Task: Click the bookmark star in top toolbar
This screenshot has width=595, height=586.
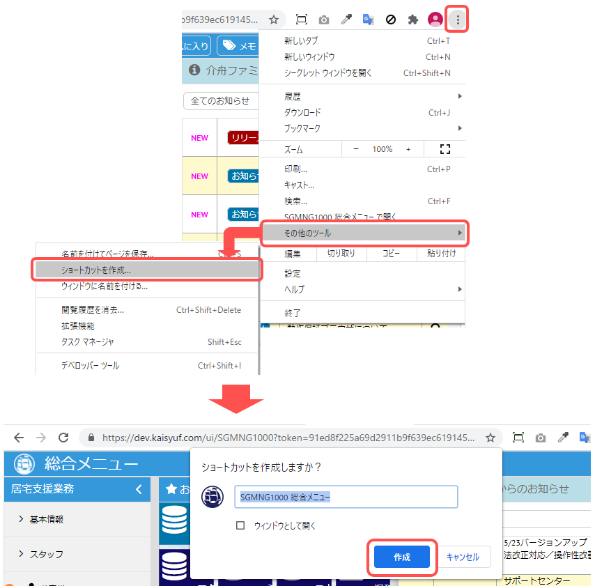Action: coord(274,20)
